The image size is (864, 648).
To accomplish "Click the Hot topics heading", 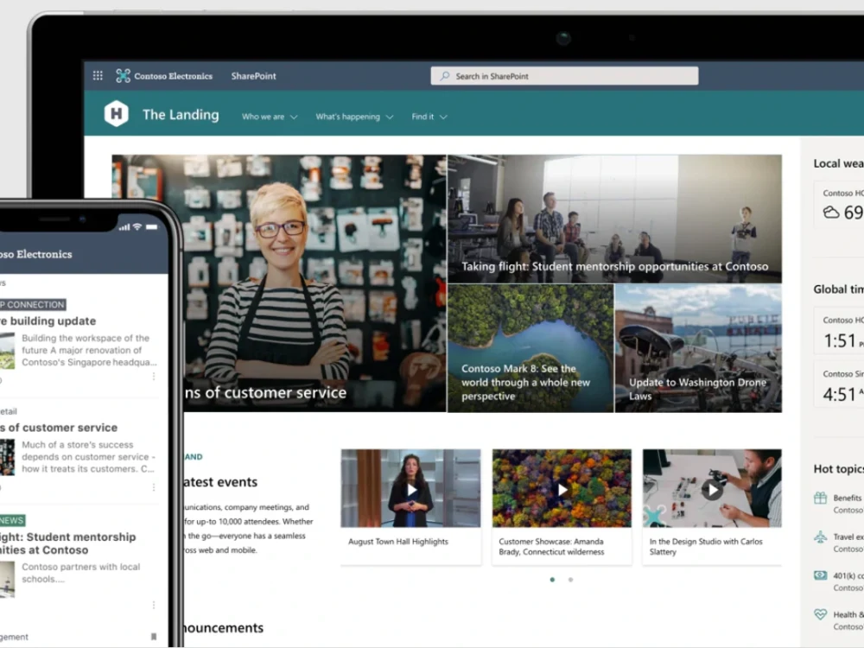I will coord(839,469).
